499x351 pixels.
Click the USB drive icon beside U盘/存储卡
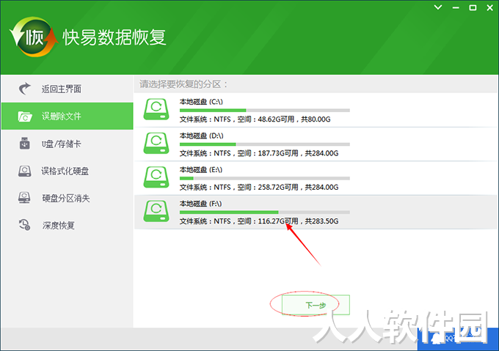24,144
